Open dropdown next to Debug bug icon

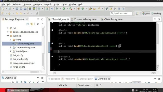tap(60, 9)
